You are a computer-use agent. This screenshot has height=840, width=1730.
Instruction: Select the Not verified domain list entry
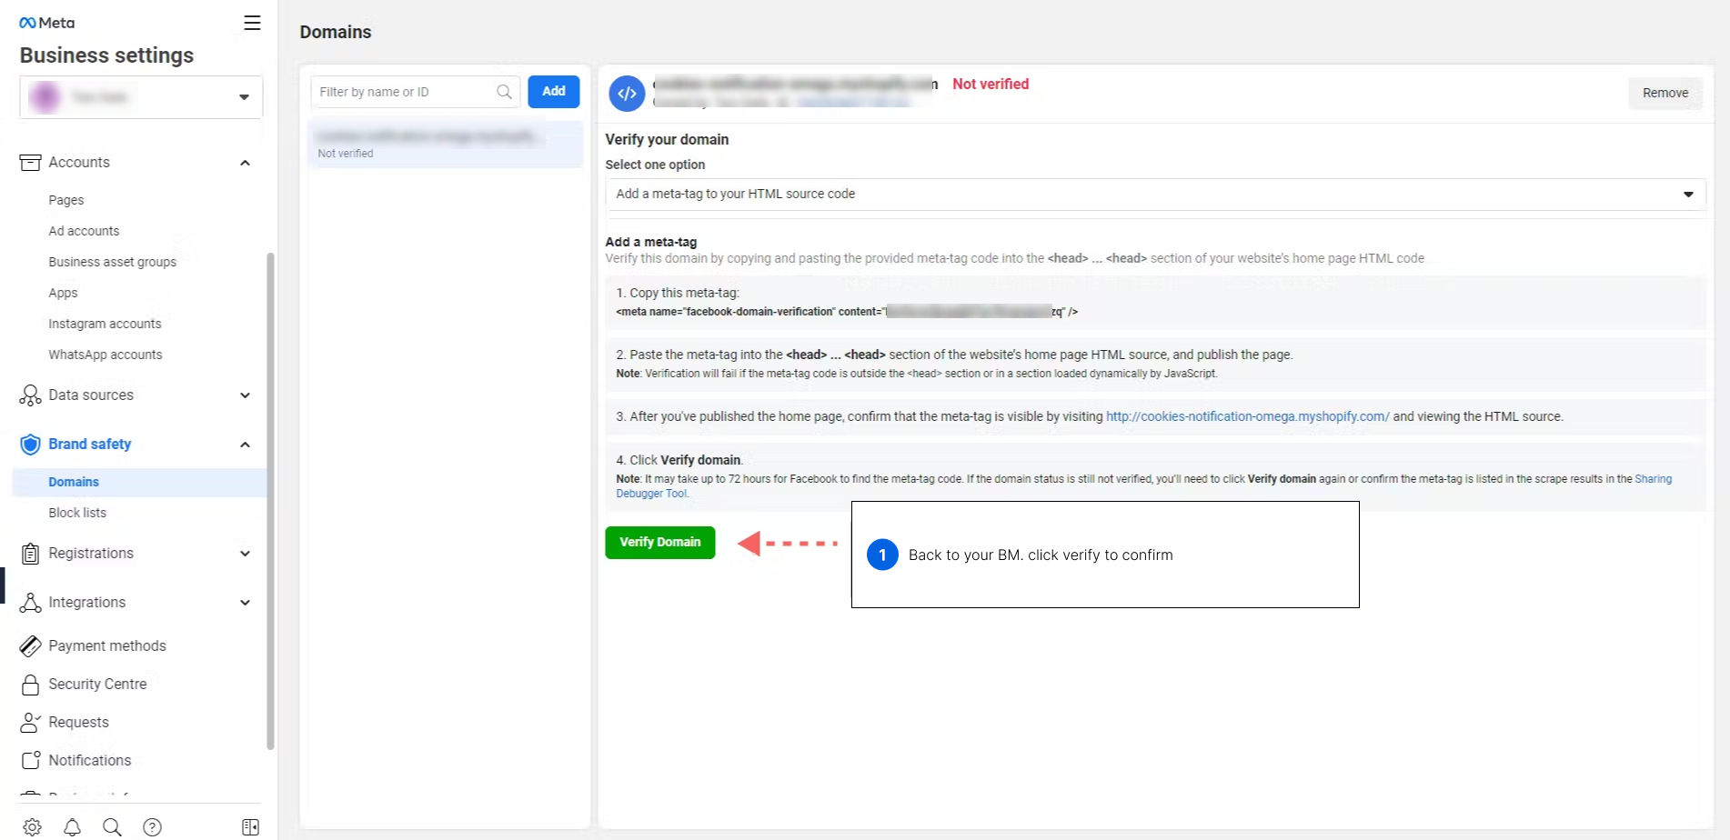446,145
